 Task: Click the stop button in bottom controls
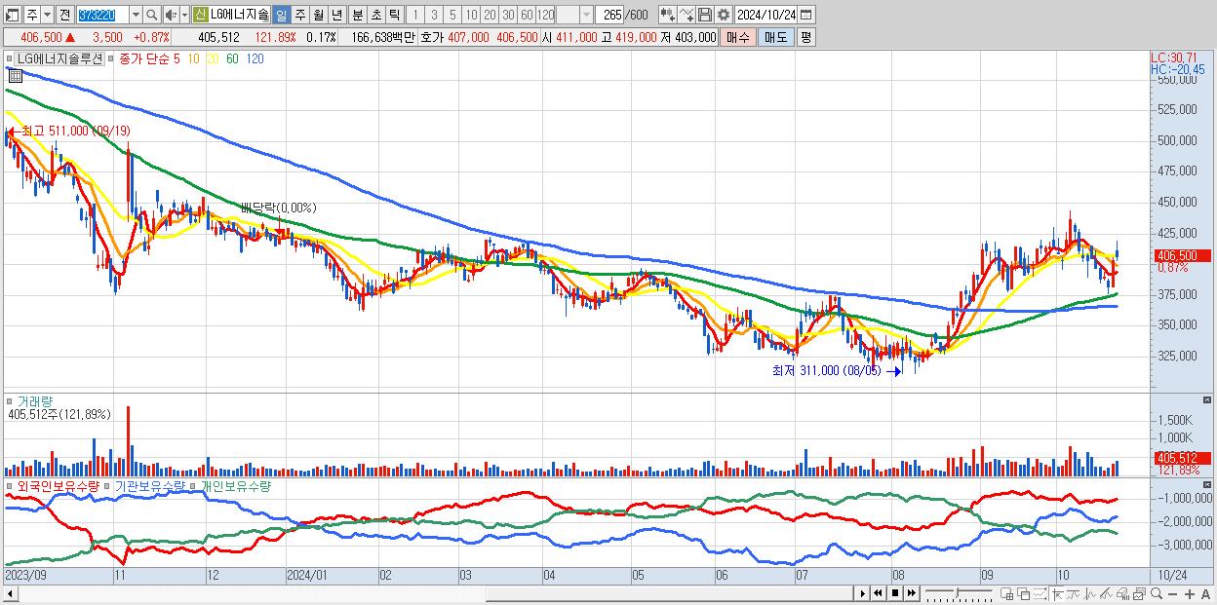[x=894, y=593]
